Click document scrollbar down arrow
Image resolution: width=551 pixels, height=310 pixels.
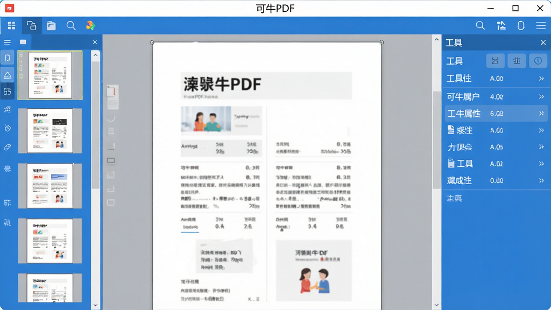[x=436, y=305]
